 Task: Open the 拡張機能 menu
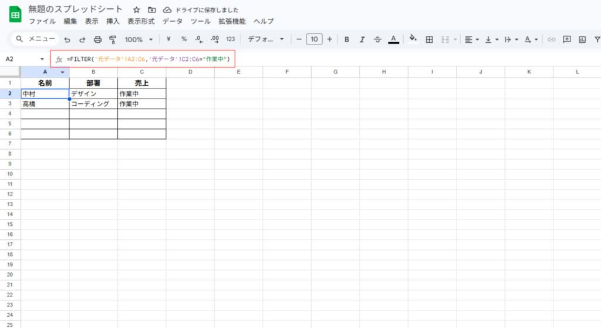pyautogui.click(x=232, y=22)
